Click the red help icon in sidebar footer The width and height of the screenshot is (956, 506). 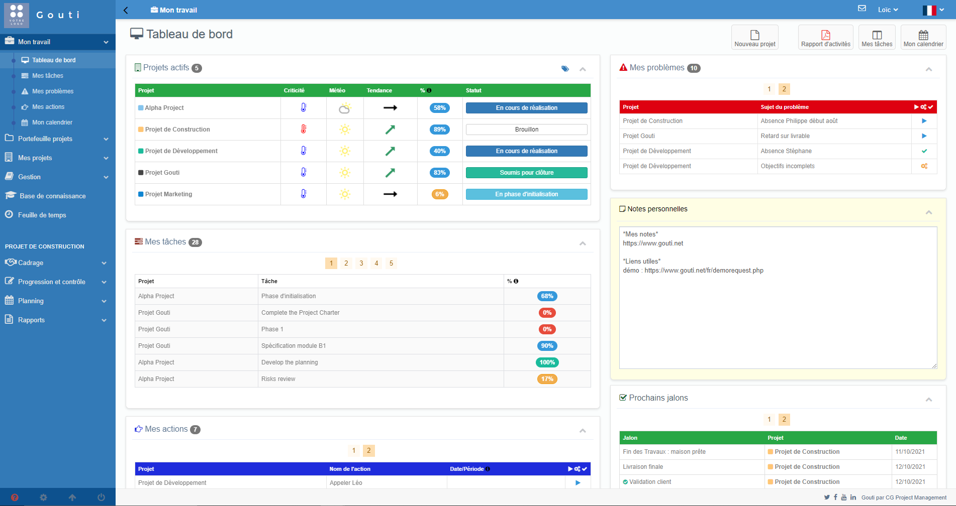[x=15, y=497]
